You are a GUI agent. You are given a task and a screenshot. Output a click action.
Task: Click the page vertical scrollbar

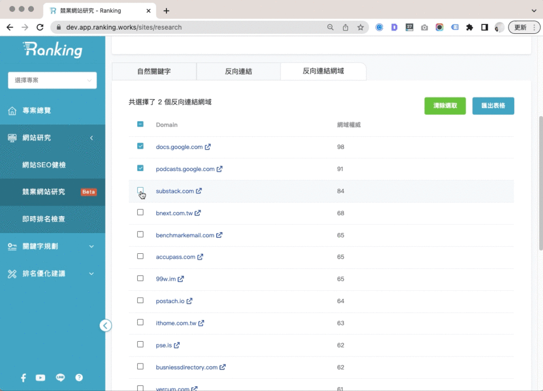point(540,183)
